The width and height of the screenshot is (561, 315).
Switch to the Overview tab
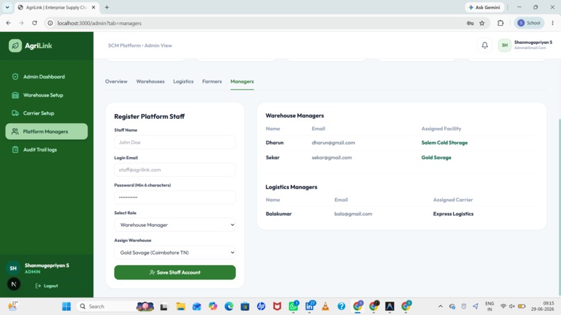point(116,81)
